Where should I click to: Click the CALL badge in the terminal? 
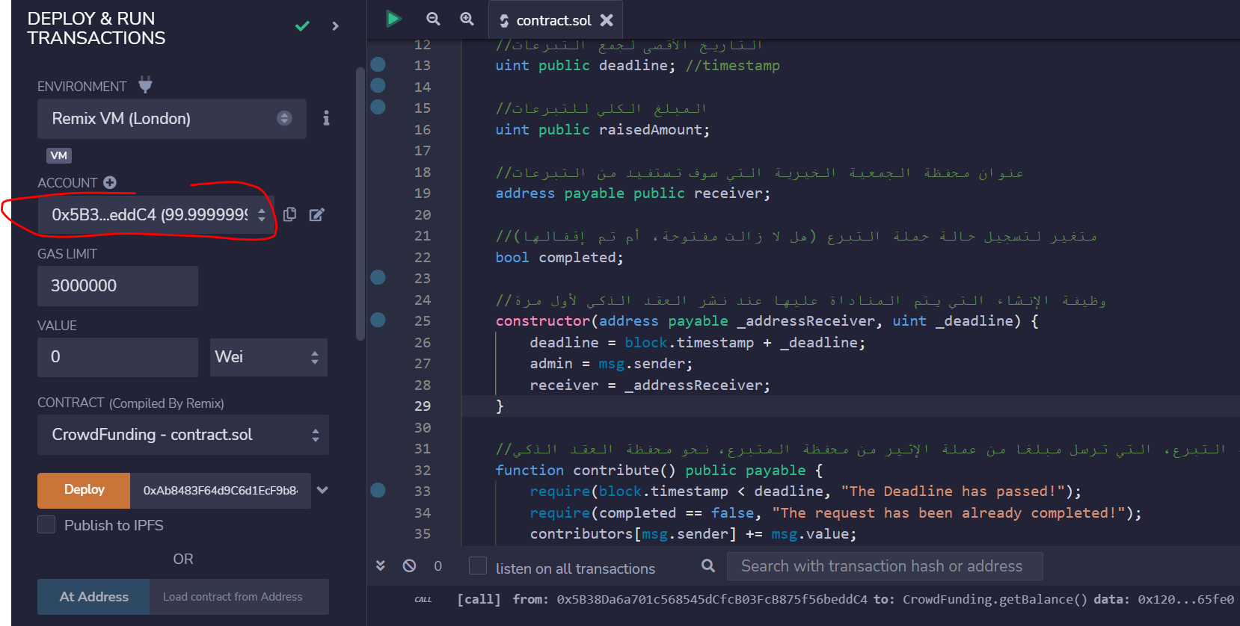pos(423,600)
